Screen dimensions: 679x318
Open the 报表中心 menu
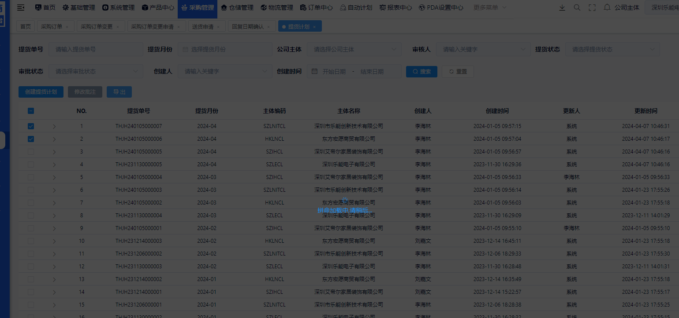tap(395, 7)
